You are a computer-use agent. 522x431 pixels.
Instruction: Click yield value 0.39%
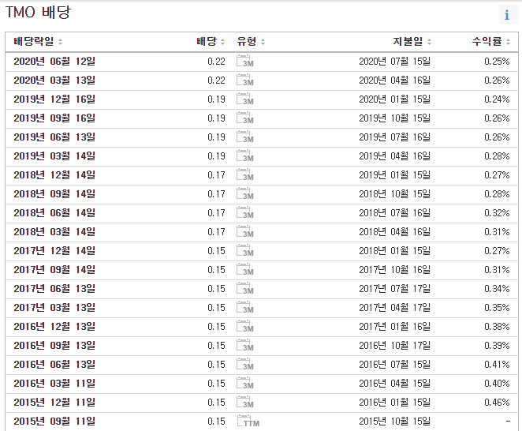tap(497, 347)
